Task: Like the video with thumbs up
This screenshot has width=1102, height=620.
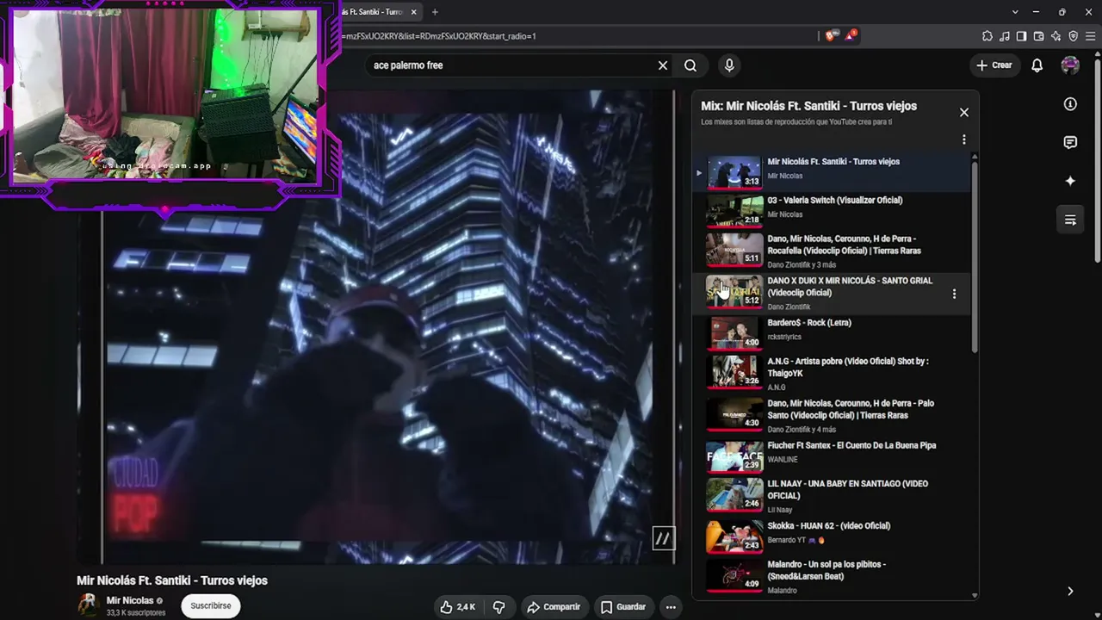Action: 457,607
